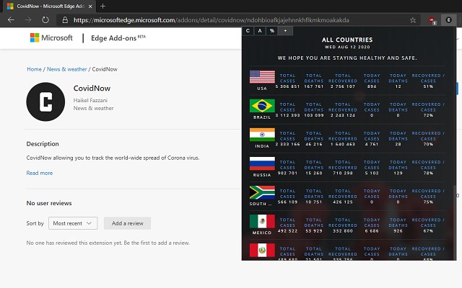Image resolution: width=462 pixels, height=288 pixels.
Task: Click publisher name Haikel Fazzani
Action: click(90, 100)
